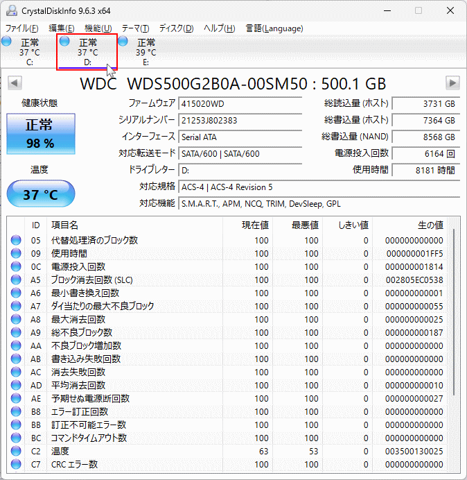Click status orb for ID A6 row
The image size is (467, 480).
pyautogui.click(x=16, y=293)
